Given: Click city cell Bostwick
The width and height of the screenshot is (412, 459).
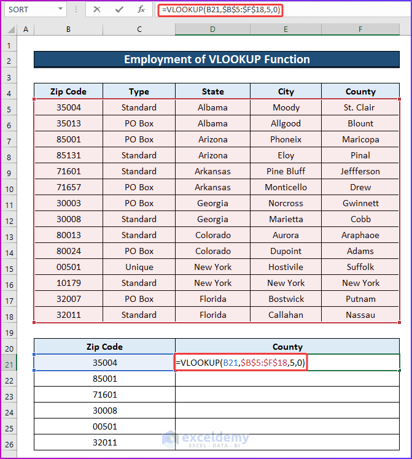Looking at the screenshot, I should [x=286, y=299].
